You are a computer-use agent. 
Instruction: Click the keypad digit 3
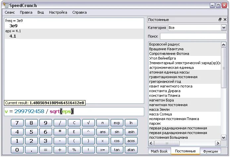(x=45, y=141)
